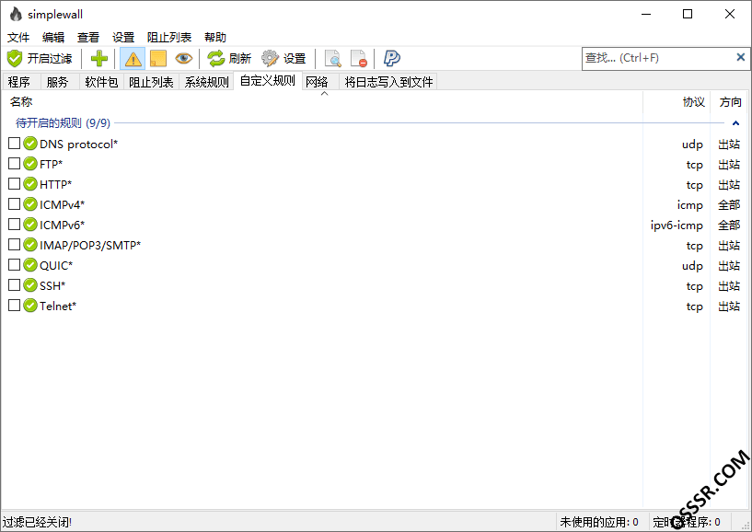Open the 编辑 menu
752x532 pixels.
point(53,37)
